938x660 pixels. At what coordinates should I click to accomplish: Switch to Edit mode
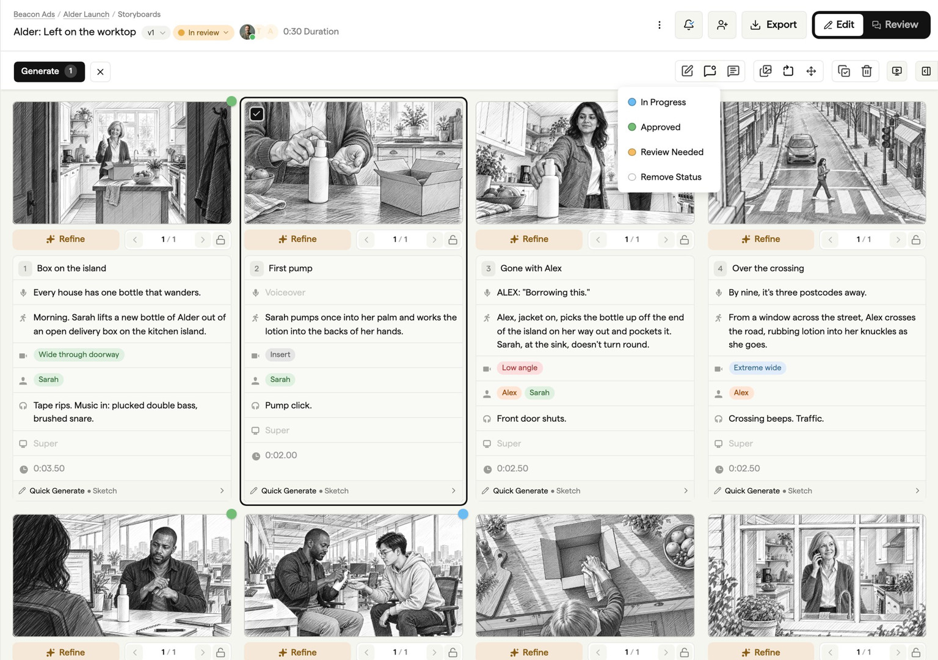point(839,25)
